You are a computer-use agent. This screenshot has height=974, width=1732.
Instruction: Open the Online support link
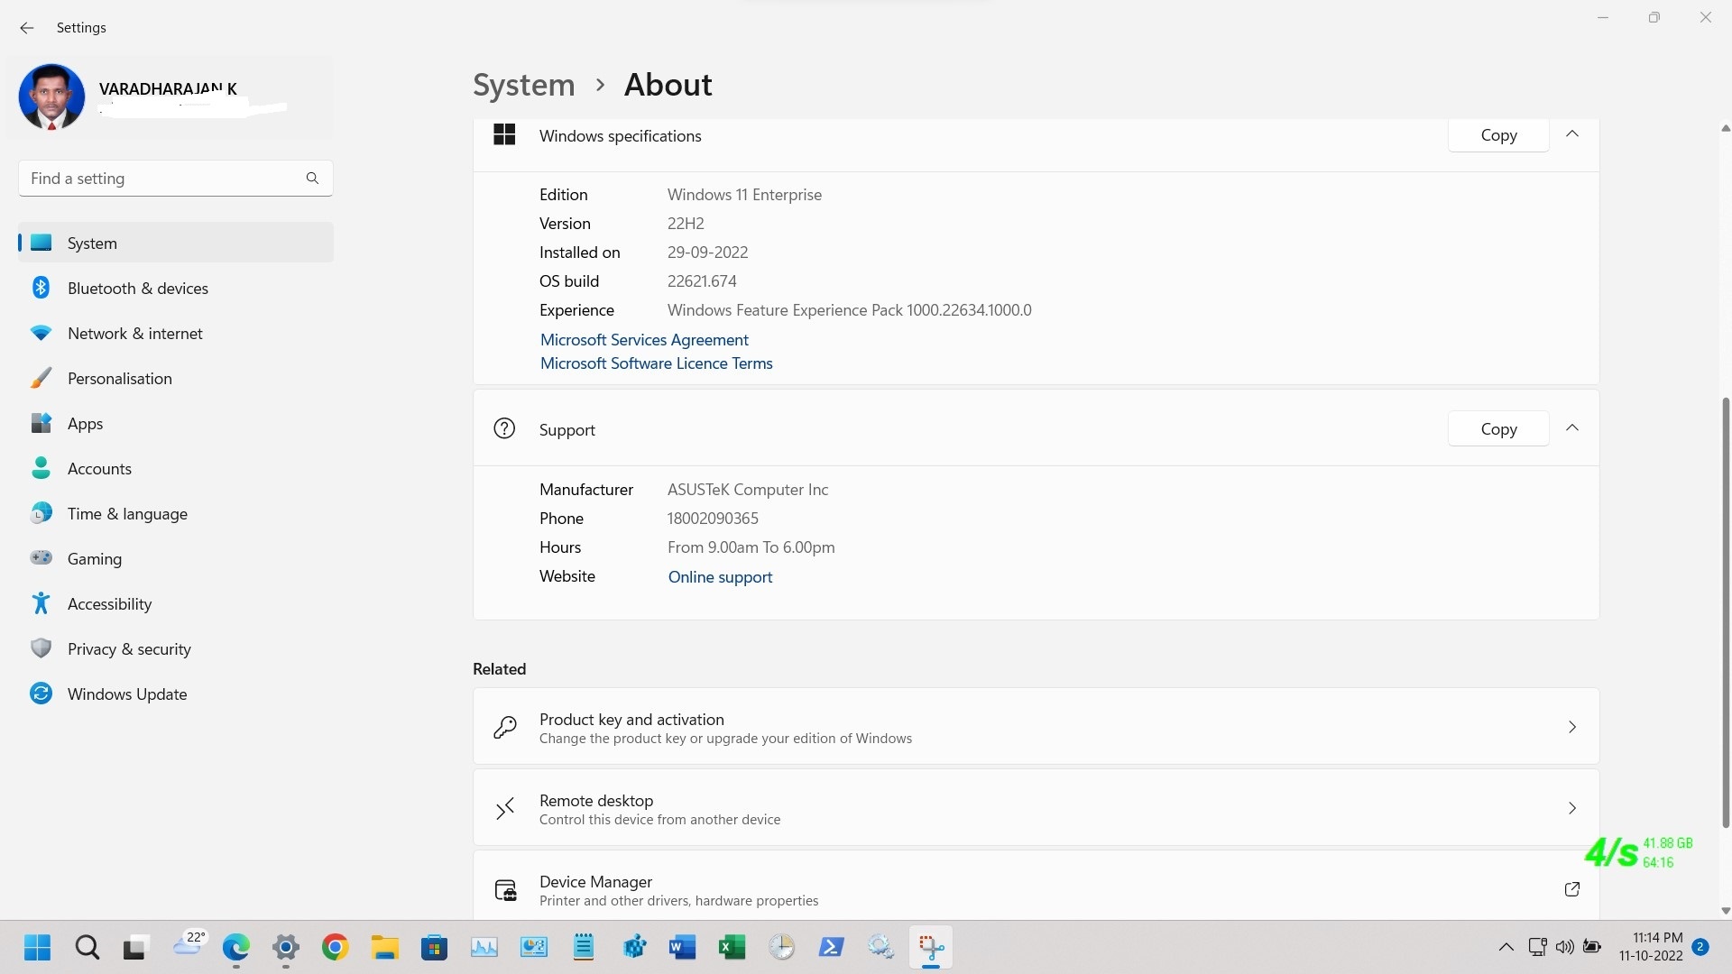pyautogui.click(x=719, y=576)
